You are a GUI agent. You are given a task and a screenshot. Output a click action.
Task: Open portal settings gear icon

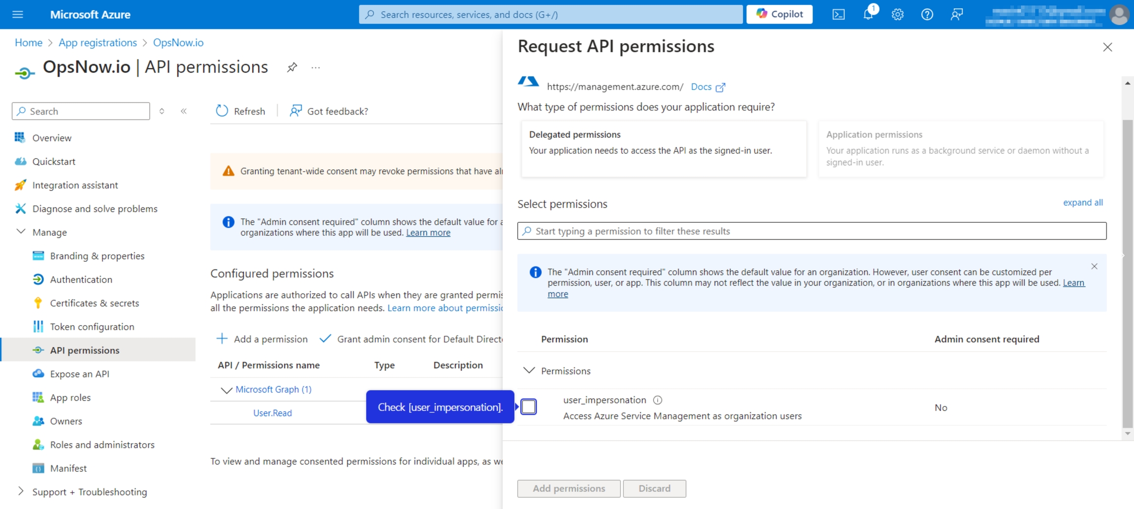coord(897,14)
